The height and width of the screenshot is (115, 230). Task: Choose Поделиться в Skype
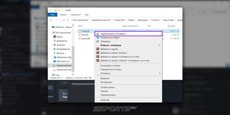128,37
